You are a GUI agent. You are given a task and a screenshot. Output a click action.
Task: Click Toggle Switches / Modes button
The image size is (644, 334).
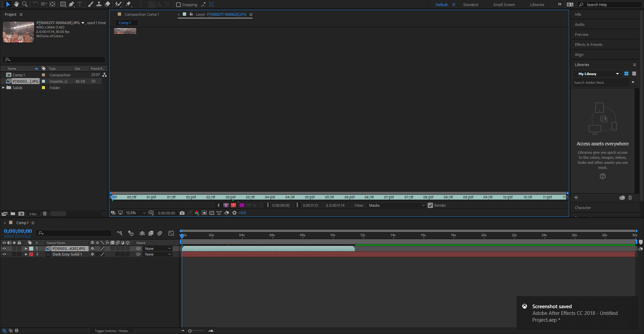pyautogui.click(x=111, y=331)
